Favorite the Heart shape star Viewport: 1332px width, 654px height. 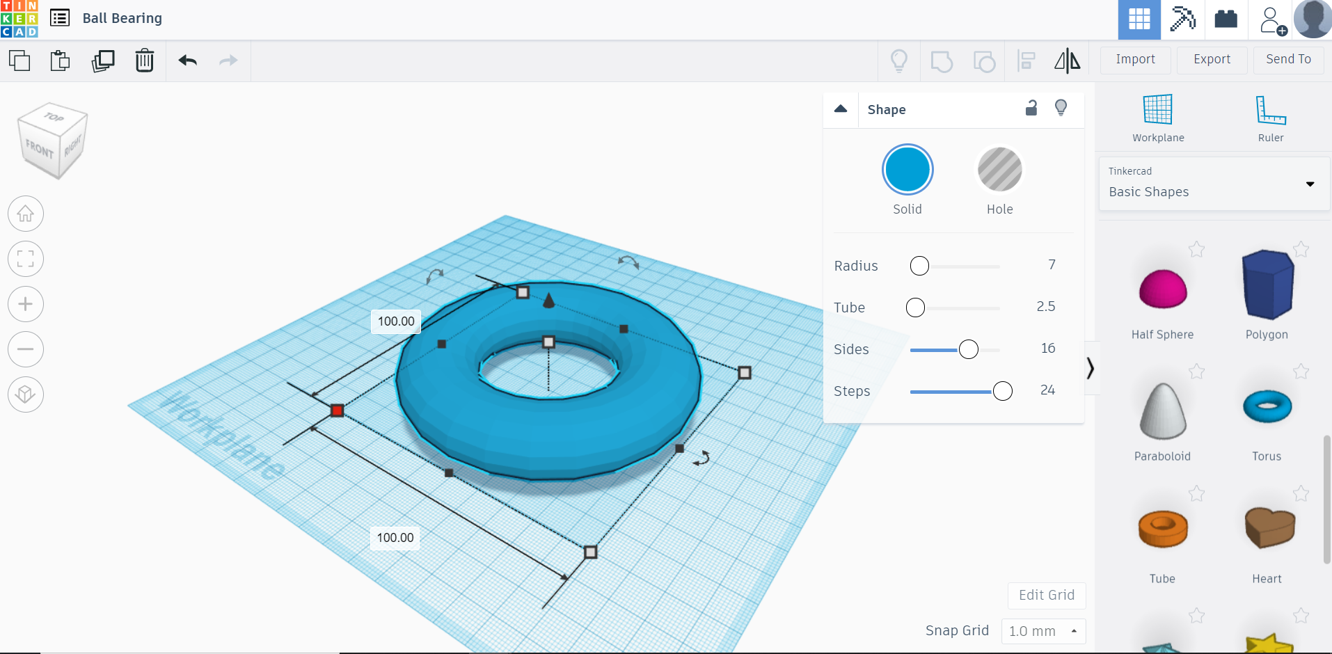1301,494
